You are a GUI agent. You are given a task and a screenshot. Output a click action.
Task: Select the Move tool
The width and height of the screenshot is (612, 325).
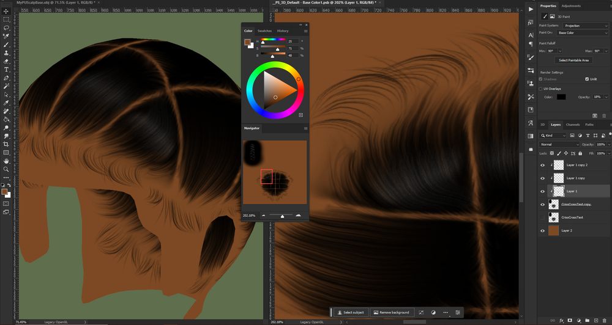tap(6, 11)
